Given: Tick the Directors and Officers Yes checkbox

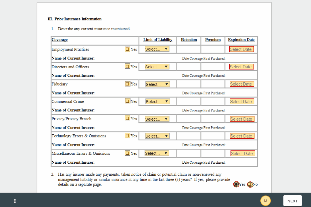Looking at the screenshot, I should pos(127,66).
